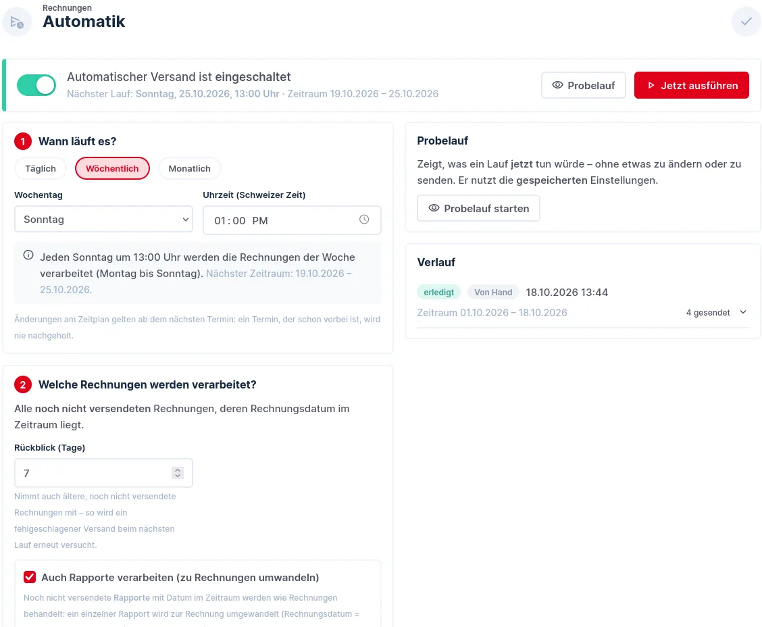Click the Rechnungen breadcrumb label
This screenshot has height=627, width=762.
(x=67, y=8)
